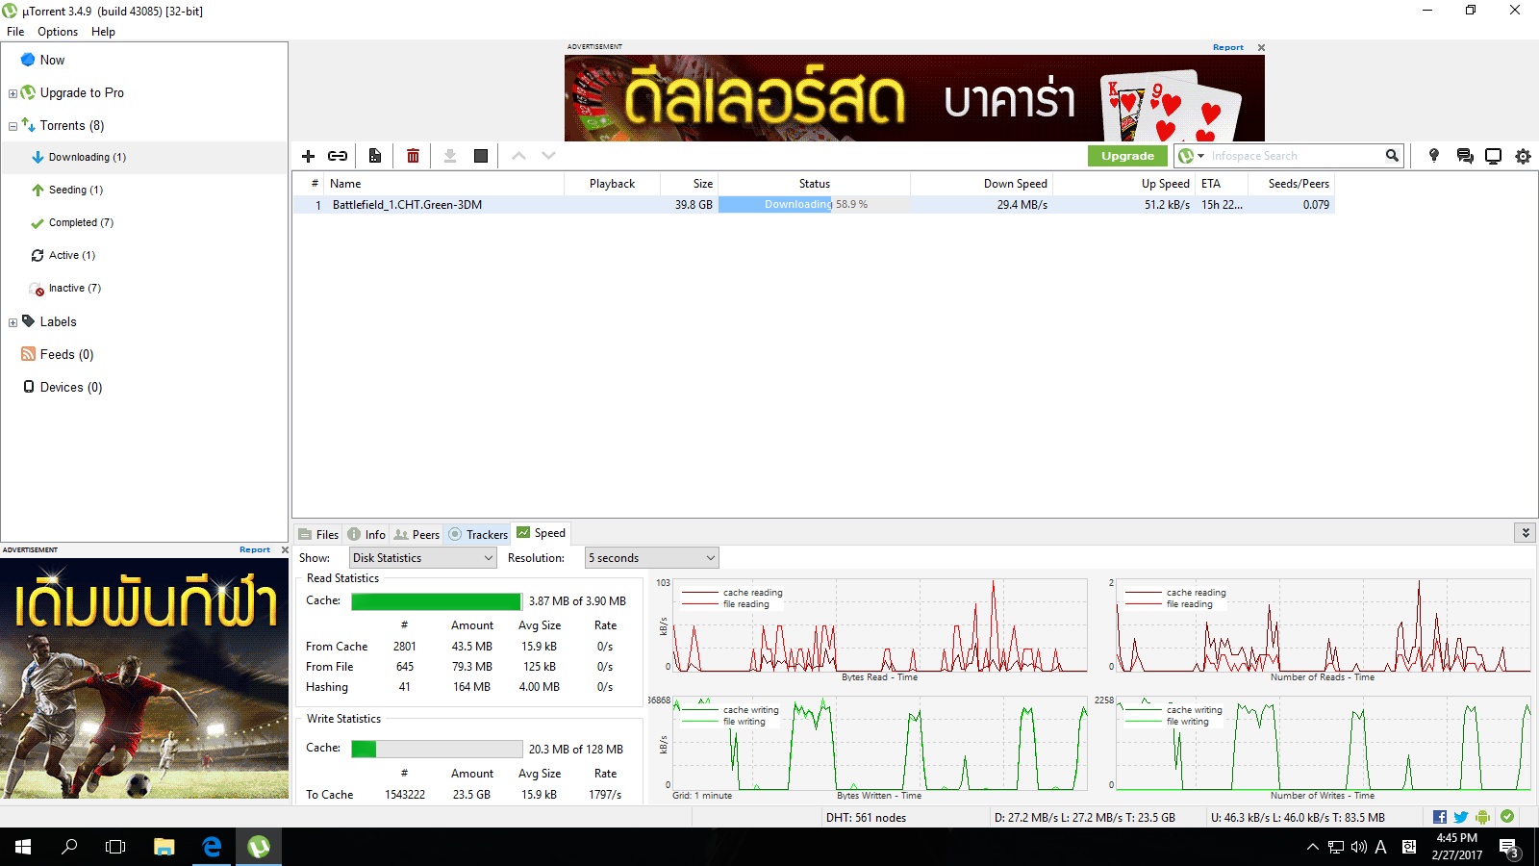Viewport: 1539px width, 866px height.
Task: Click Report link above the sidebar ad
Action: pyautogui.click(x=255, y=550)
